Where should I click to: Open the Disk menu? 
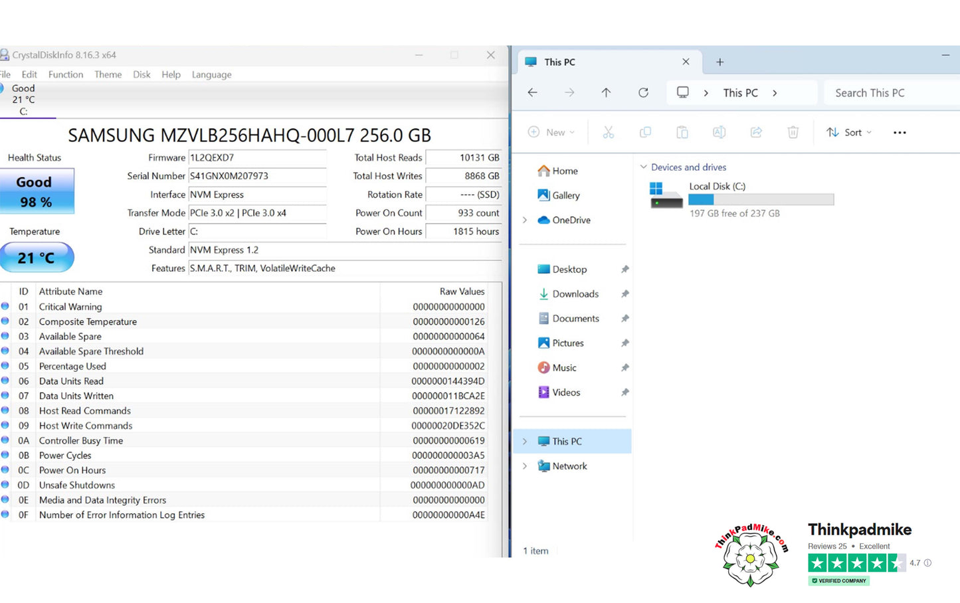coord(142,74)
